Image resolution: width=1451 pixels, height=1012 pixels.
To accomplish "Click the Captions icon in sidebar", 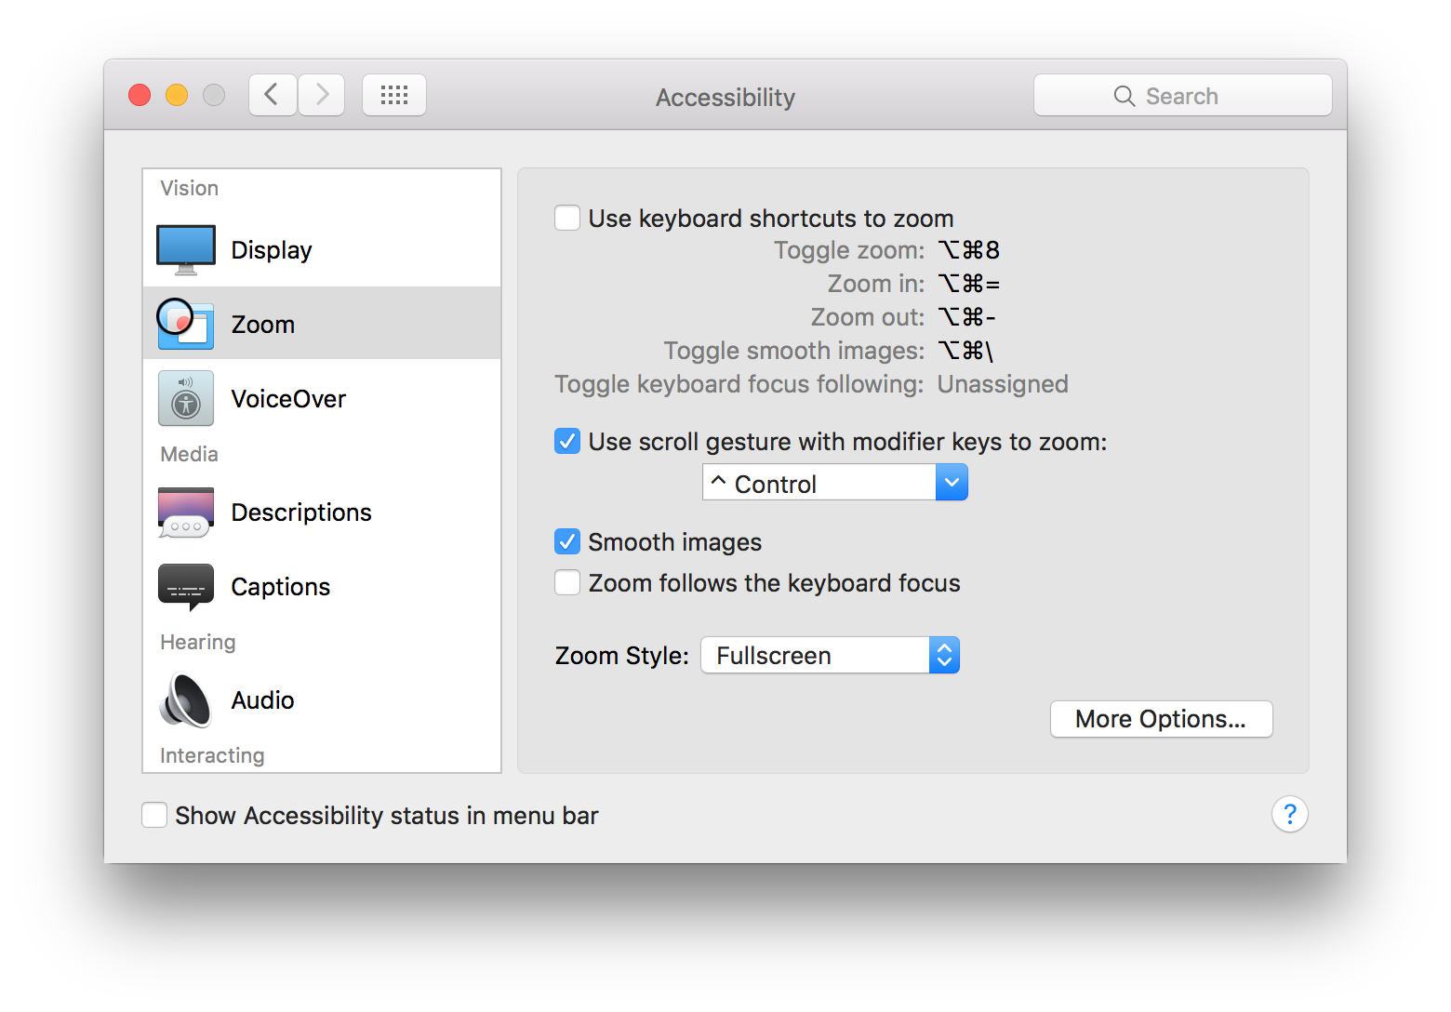I will (x=186, y=587).
